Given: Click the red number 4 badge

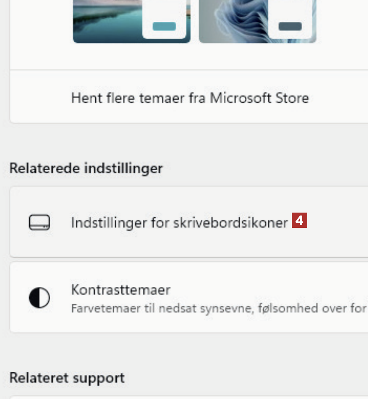Looking at the screenshot, I should (x=299, y=220).
